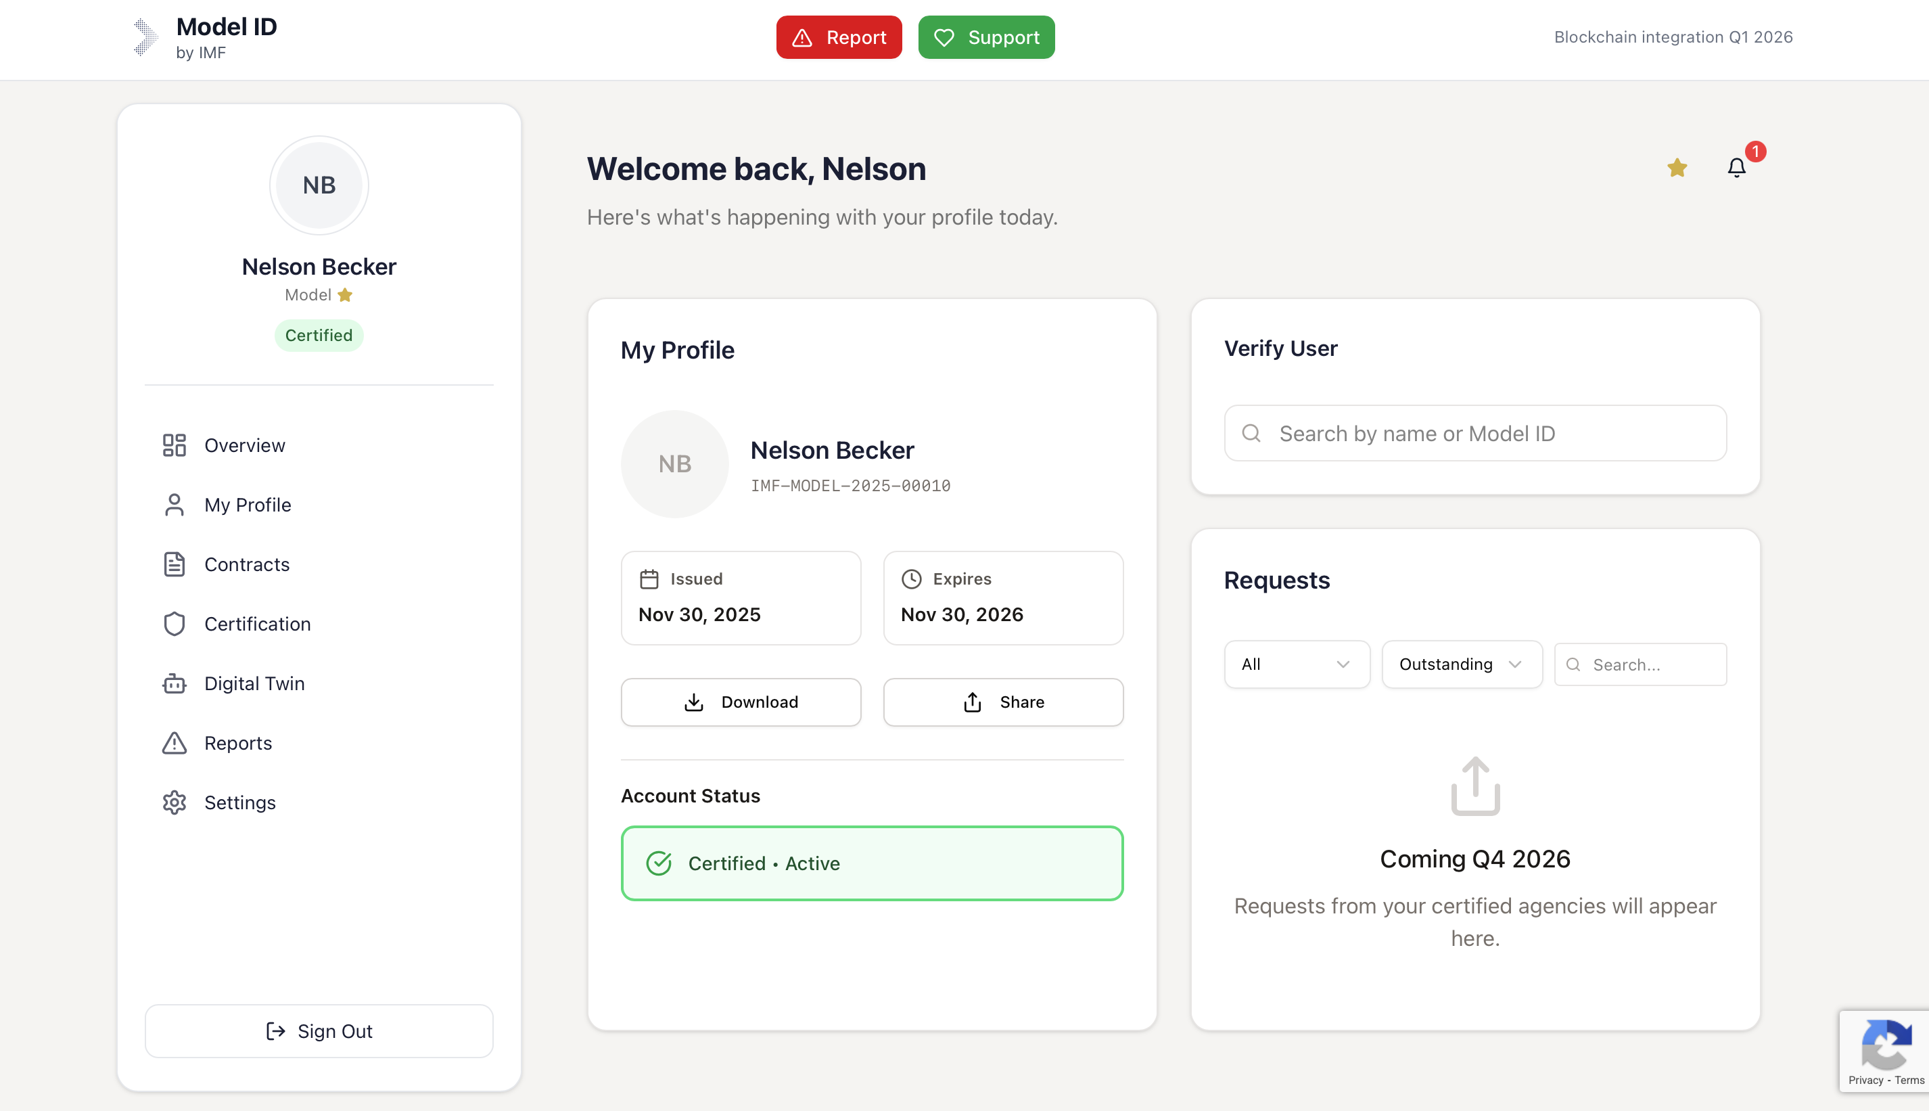
Task: Click the gold star icon near the bell
Action: [x=1677, y=168]
